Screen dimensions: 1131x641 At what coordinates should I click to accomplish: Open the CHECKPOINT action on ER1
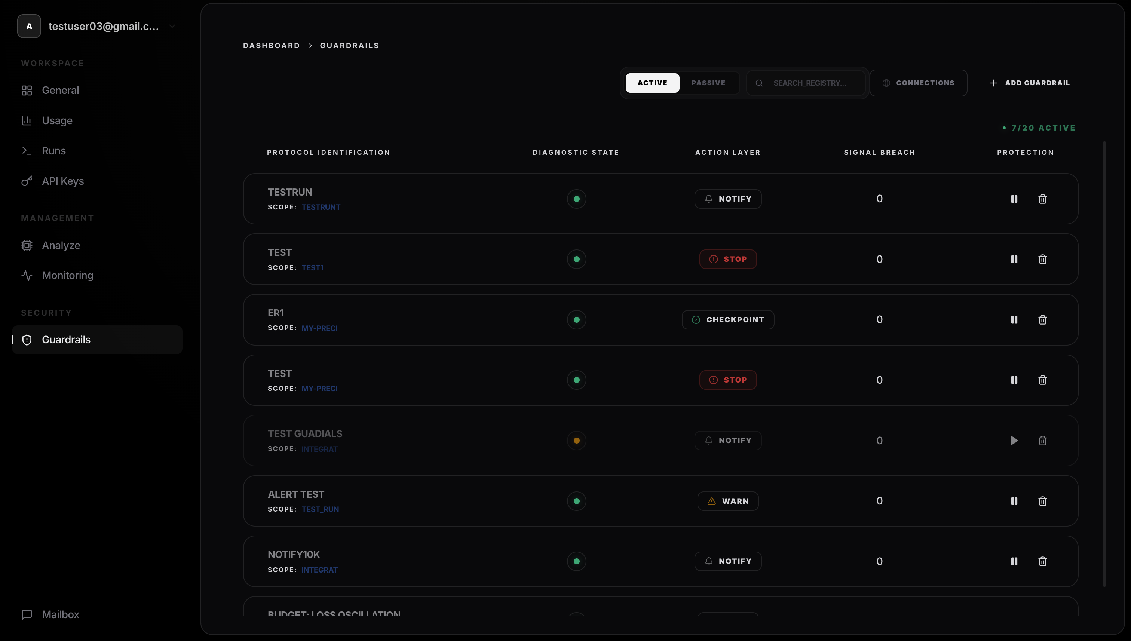point(728,320)
